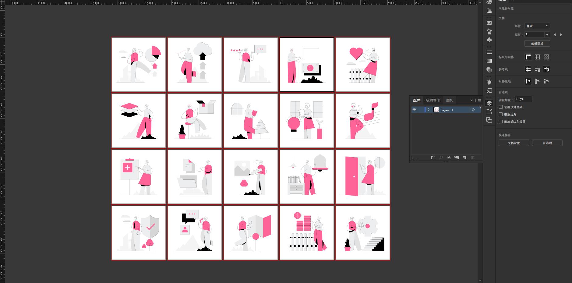
Task: Open the Artboards panel dock icon
Action: click(489, 120)
